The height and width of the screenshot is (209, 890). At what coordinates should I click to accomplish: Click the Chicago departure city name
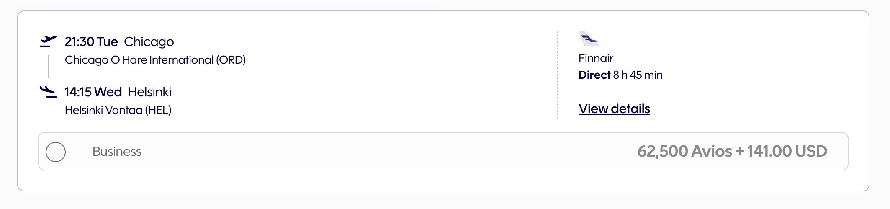coord(149,42)
